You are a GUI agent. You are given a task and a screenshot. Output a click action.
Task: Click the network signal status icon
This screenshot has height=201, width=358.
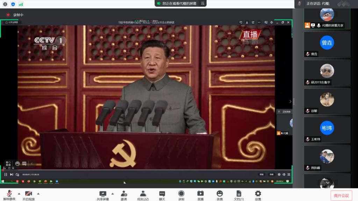coord(21,4)
